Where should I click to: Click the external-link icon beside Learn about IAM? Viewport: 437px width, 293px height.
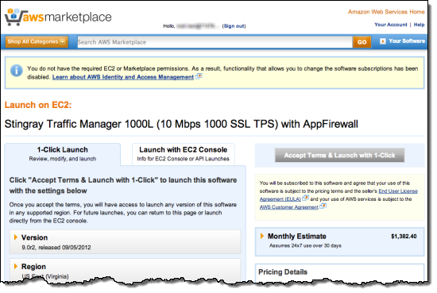[x=199, y=76]
